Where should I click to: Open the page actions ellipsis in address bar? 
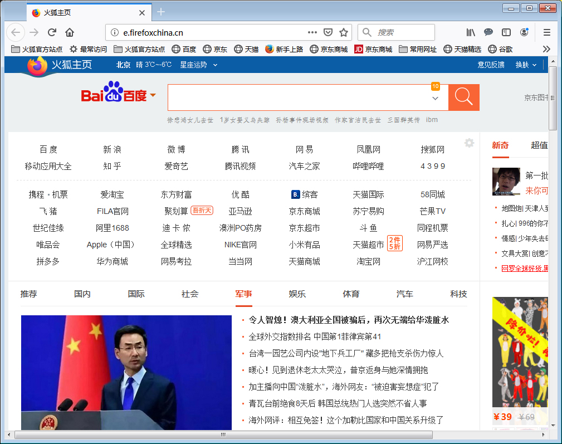[312, 32]
